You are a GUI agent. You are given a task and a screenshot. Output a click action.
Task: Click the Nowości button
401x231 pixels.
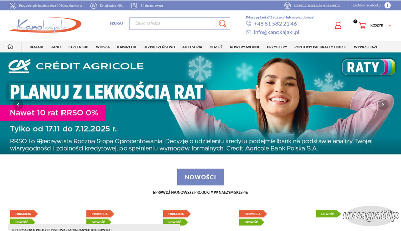click(x=200, y=177)
